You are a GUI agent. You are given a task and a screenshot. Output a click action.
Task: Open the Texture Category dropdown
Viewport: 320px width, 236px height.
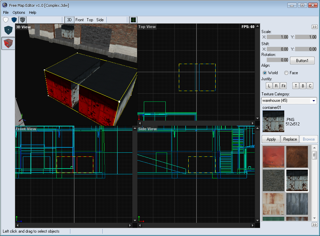314,100
